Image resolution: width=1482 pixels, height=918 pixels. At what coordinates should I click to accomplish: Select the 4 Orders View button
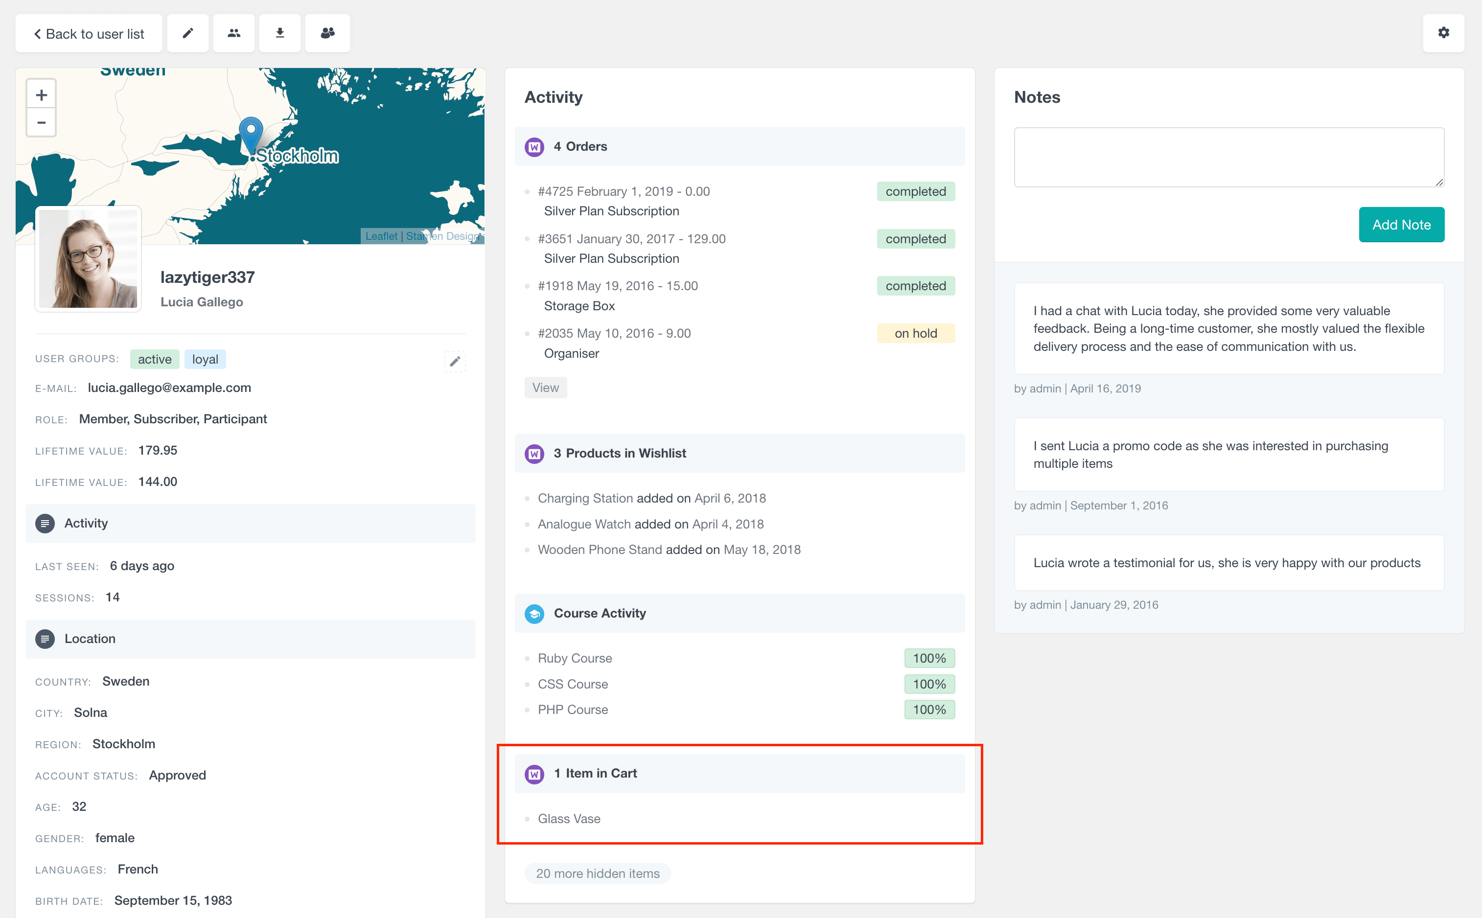click(546, 388)
